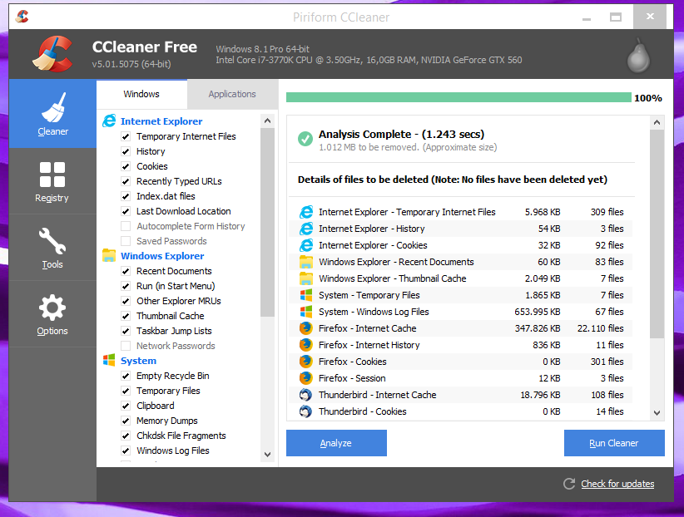Uncheck the Internet Explorer Cookies checkbox
684x517 pixels.
tap(126, 166)
